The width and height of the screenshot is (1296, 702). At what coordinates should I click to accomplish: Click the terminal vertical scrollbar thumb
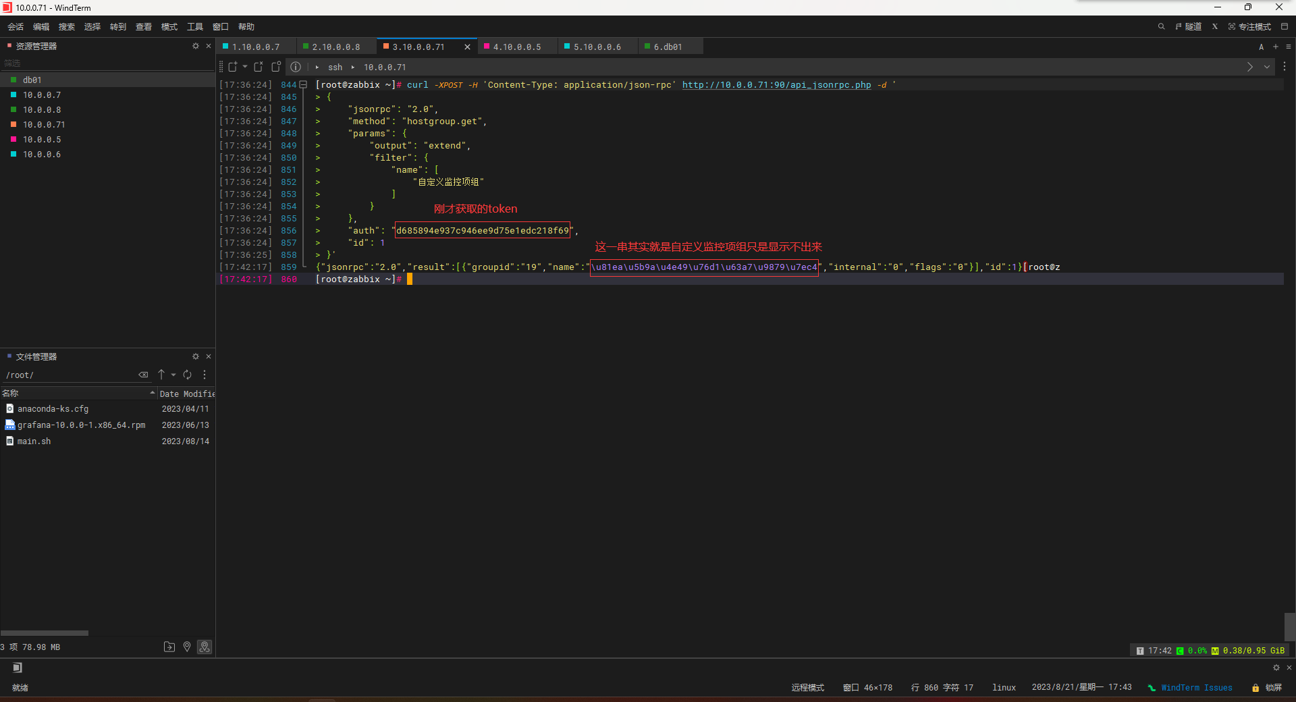[x=1290, y=627]
